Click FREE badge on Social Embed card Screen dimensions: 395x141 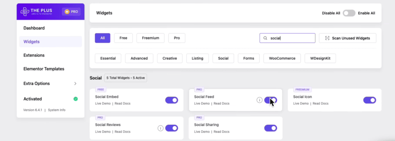click(x=101, y=90)
